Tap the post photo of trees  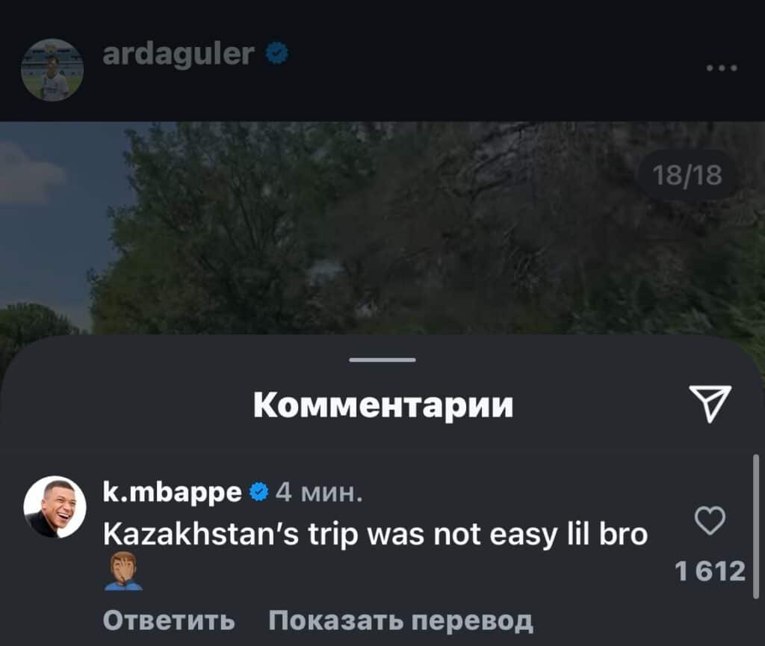382,228
